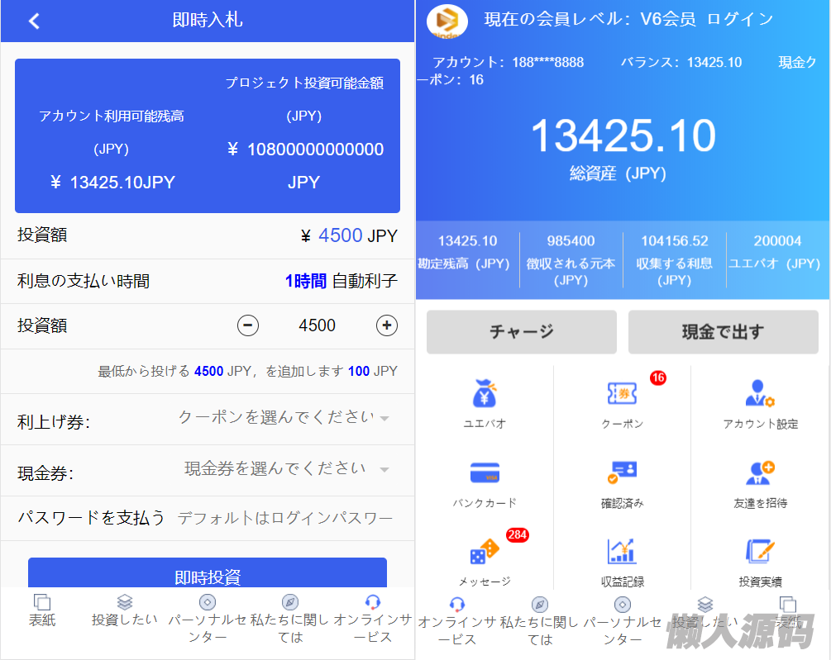The height and width of the screenshot is (660, 831).
Task: Increase investment amount with plus button
Action: coord(387,325)
